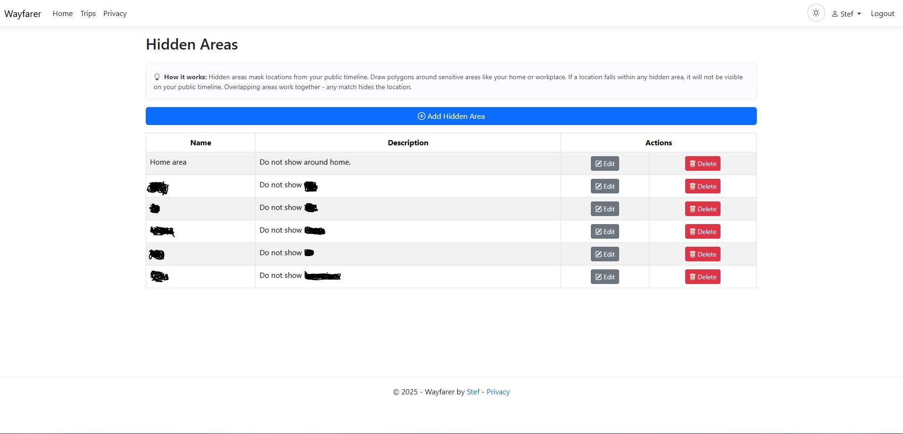Open the Trips nav item
Image resolution: width=903 pixels, height=434 pixels.
point(88,14)
